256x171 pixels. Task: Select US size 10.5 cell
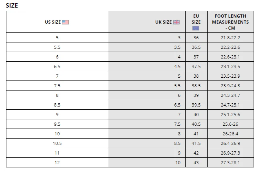point(57,143)
